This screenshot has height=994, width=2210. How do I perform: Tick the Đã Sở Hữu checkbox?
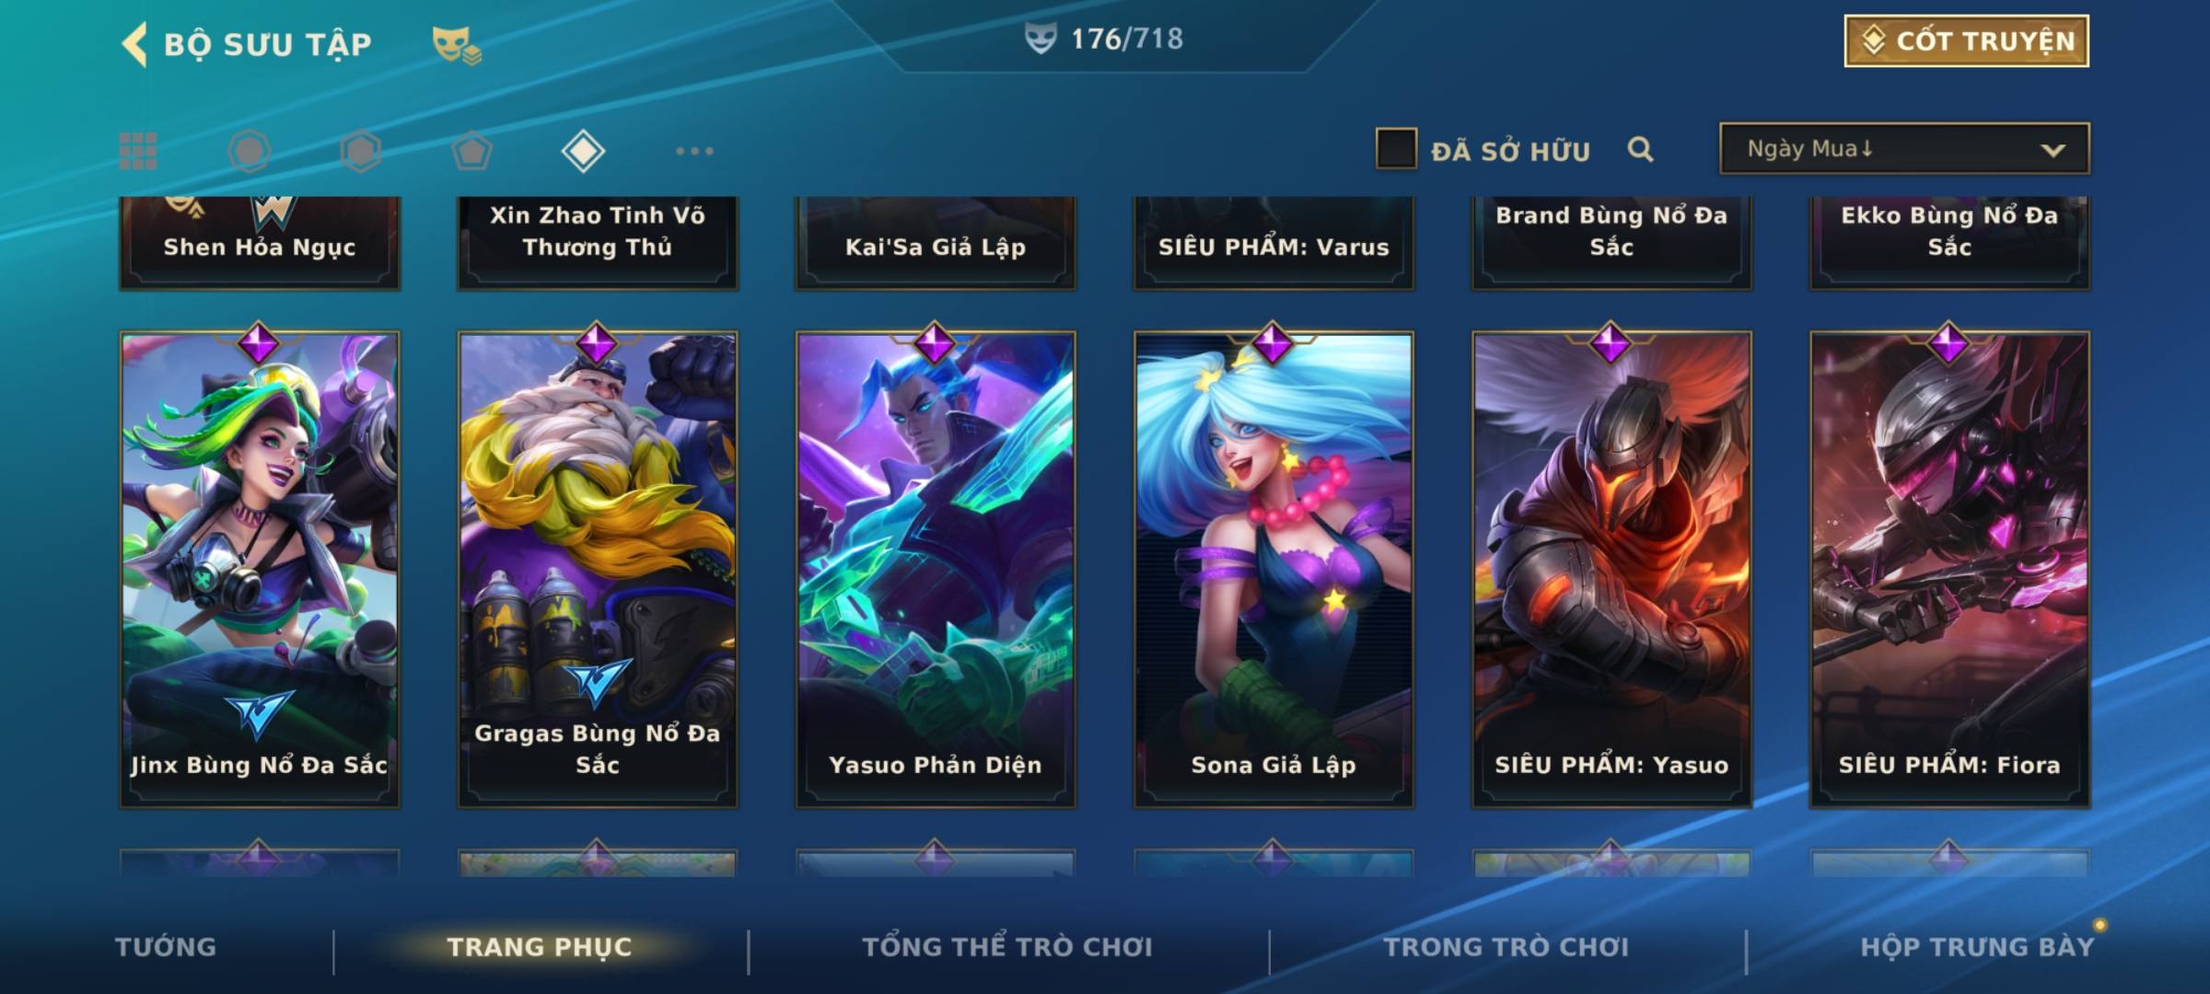[x=1396, y=148]
